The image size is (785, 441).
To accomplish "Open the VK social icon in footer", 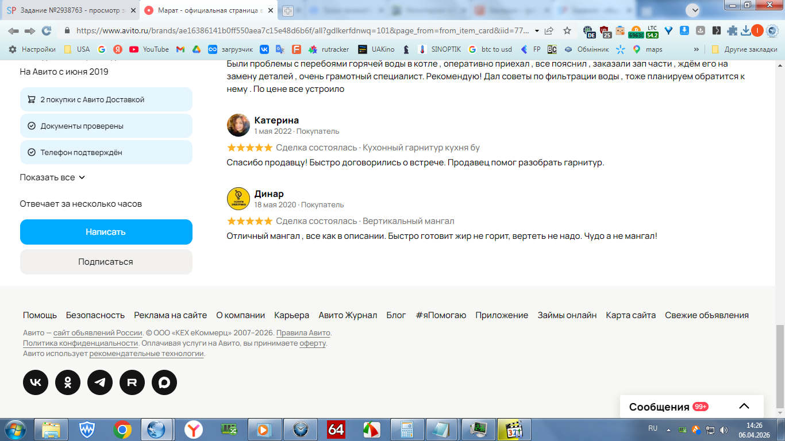I will [36, 382].
